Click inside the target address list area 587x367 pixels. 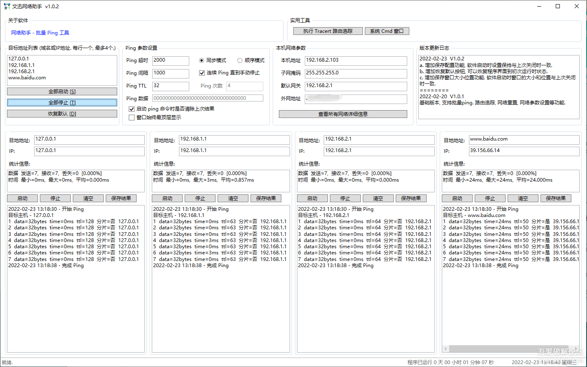coord(62,70)
